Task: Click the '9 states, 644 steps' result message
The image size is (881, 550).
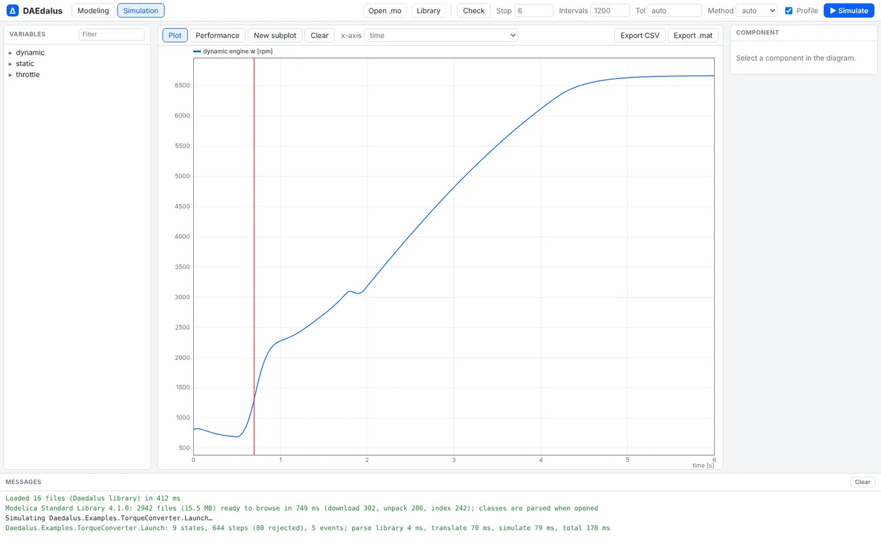Action: (x=308, y=528)
